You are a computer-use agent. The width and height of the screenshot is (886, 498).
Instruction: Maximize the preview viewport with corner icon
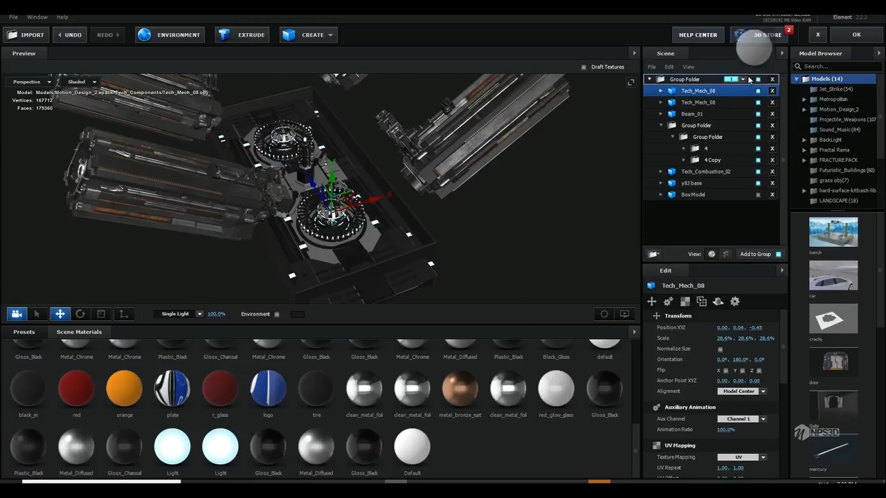[631, 82]
